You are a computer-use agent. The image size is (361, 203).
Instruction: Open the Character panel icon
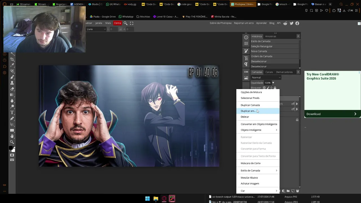pyautogui.click(x=246, y=58)
